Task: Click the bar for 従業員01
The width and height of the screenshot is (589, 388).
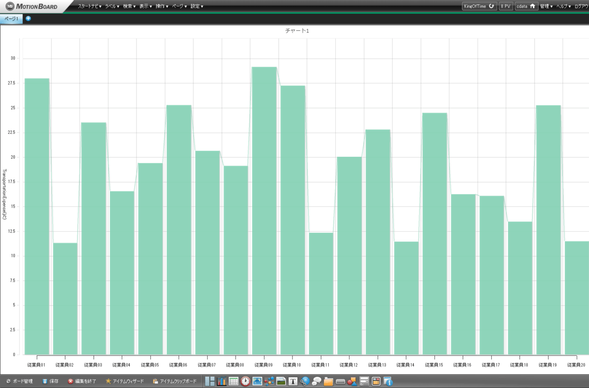Action: click(37, 216)
